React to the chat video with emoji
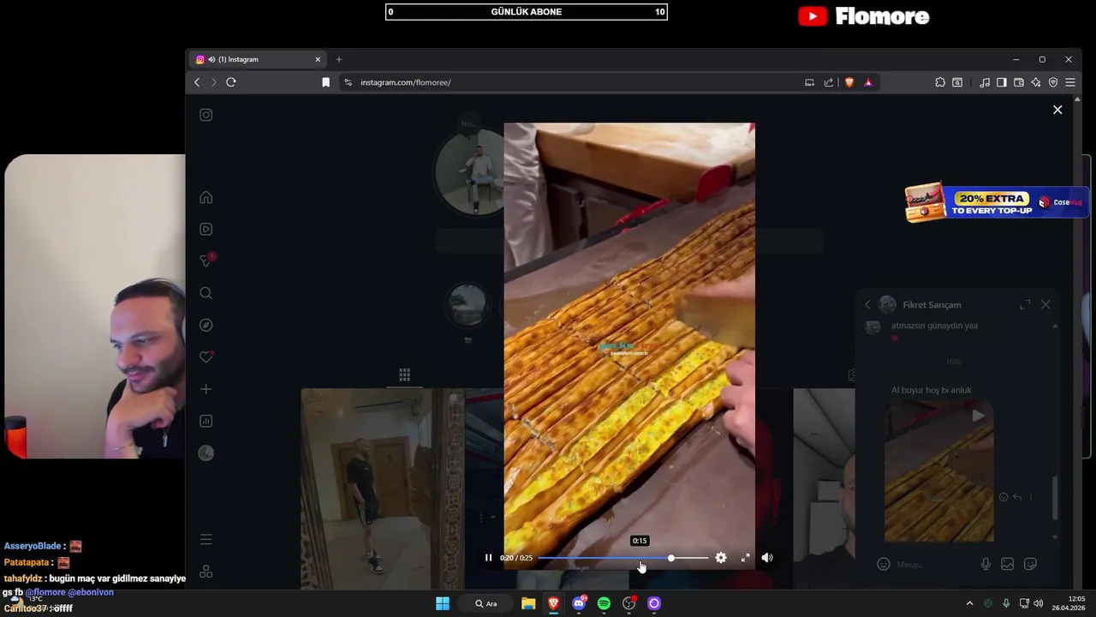The image size is (1096, 617). click(x=1004, y=497)
